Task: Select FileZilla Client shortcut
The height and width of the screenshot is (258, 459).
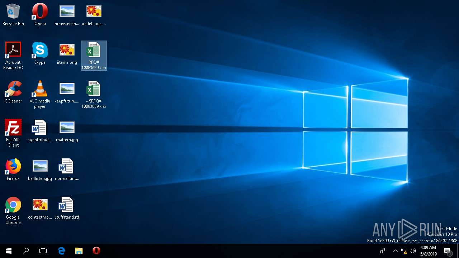Action: point(13,133)
